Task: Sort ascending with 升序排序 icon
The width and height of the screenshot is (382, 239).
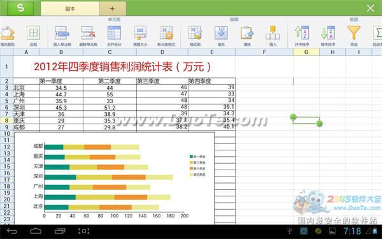Action: (x=302, y=36)
